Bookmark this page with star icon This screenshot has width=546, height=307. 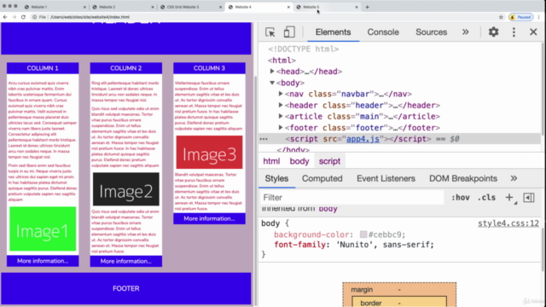(501, 17)
